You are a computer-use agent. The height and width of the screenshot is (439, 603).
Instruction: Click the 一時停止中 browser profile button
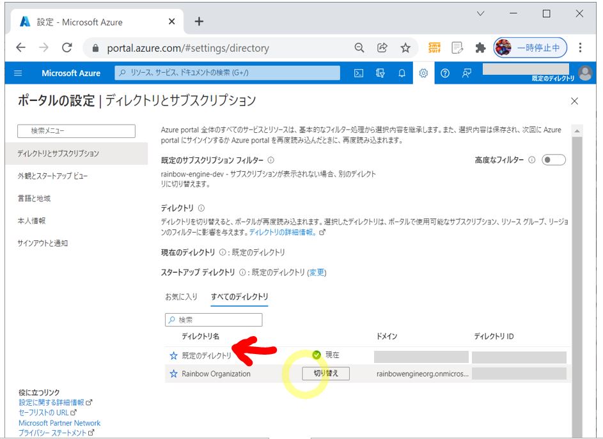pos(530,48)
